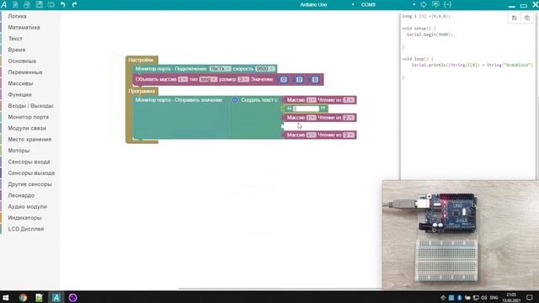Click the purple circular app icon in taskbar

coord(73,297)
